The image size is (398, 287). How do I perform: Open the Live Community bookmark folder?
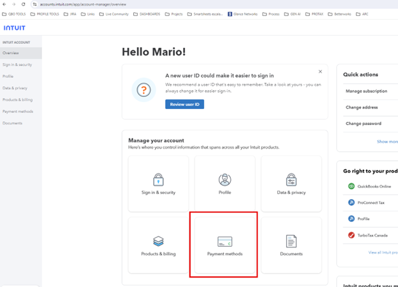(114, 14)
